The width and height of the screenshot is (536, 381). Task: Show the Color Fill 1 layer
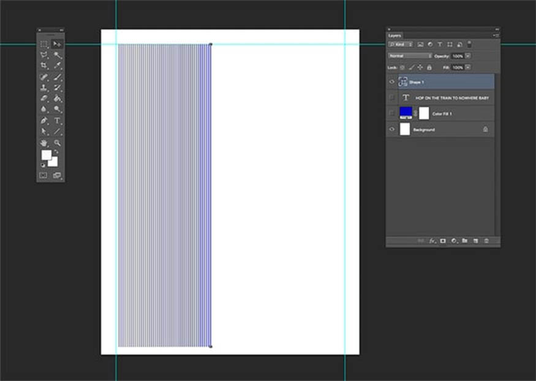tap(392, 113)
